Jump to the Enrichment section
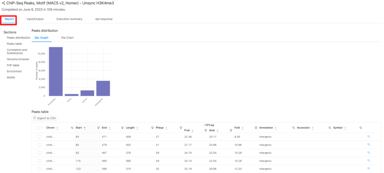Viewport: 384px width, 173px height. pos(14,71)
